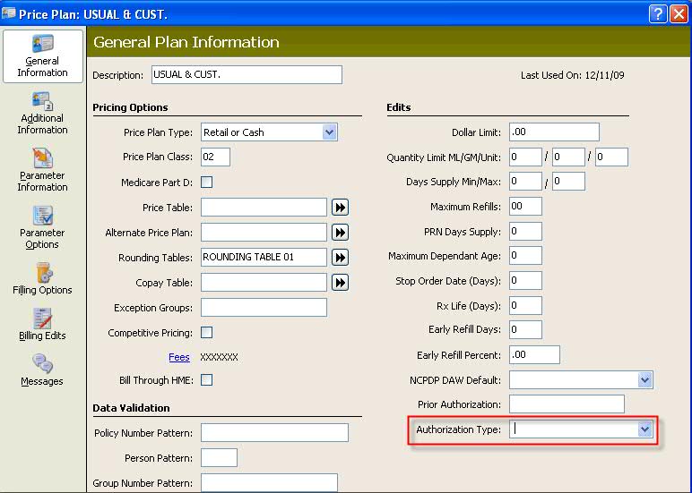The height and width of the screenshot is (493, 692).
Task: Click the Maximum Dependant Age field
Action: coord(525,256)
